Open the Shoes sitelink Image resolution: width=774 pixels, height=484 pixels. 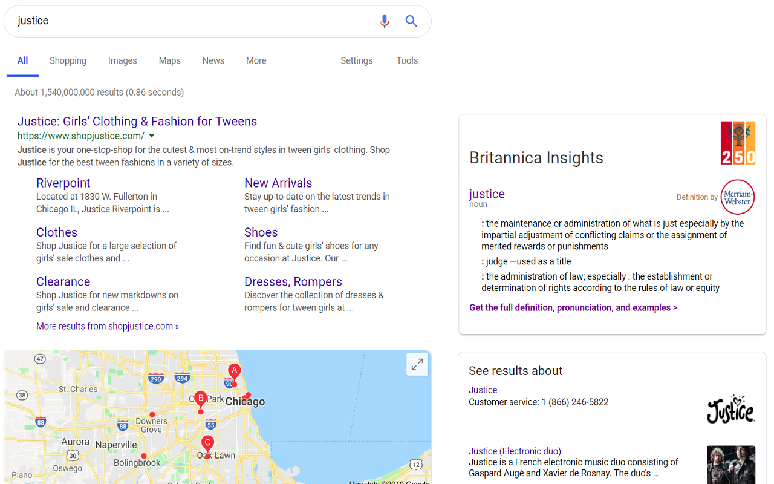pos(261,232)
